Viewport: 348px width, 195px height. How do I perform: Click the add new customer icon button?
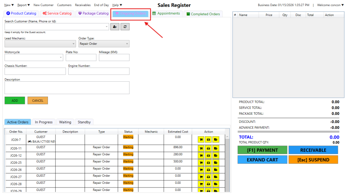tap(115, 27)
